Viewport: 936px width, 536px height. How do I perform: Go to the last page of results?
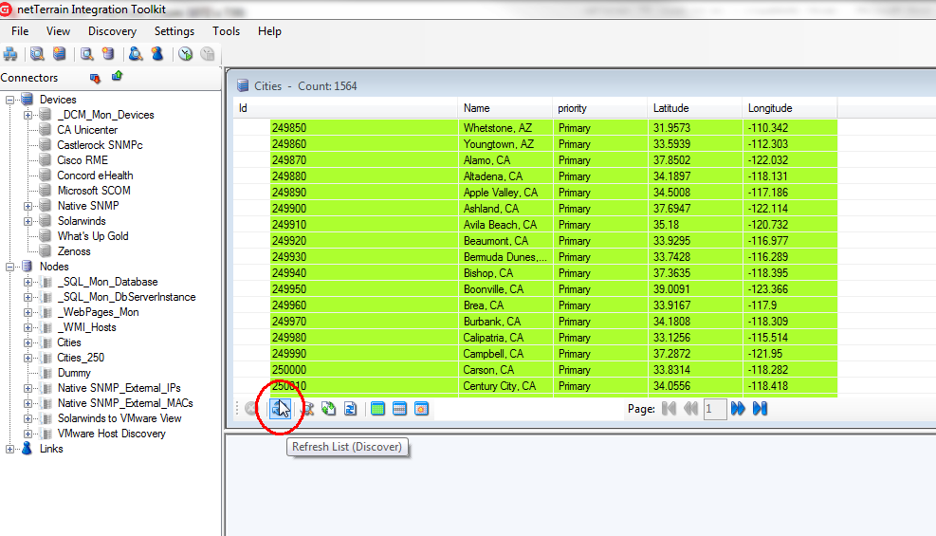[x=760, y=409]
